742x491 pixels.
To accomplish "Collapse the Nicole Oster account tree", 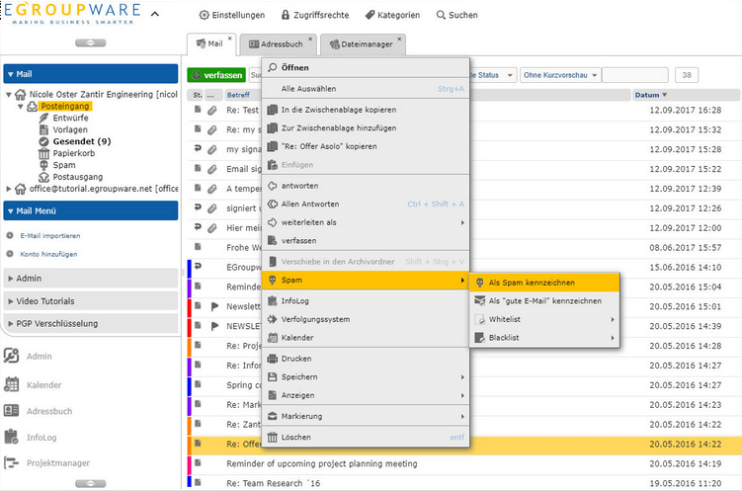I will [8, 95].
